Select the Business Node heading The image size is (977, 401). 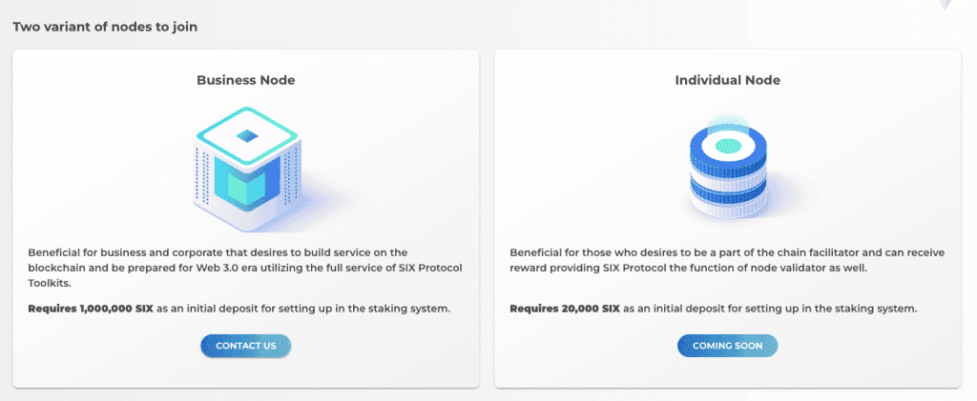(x=245, y=80)
